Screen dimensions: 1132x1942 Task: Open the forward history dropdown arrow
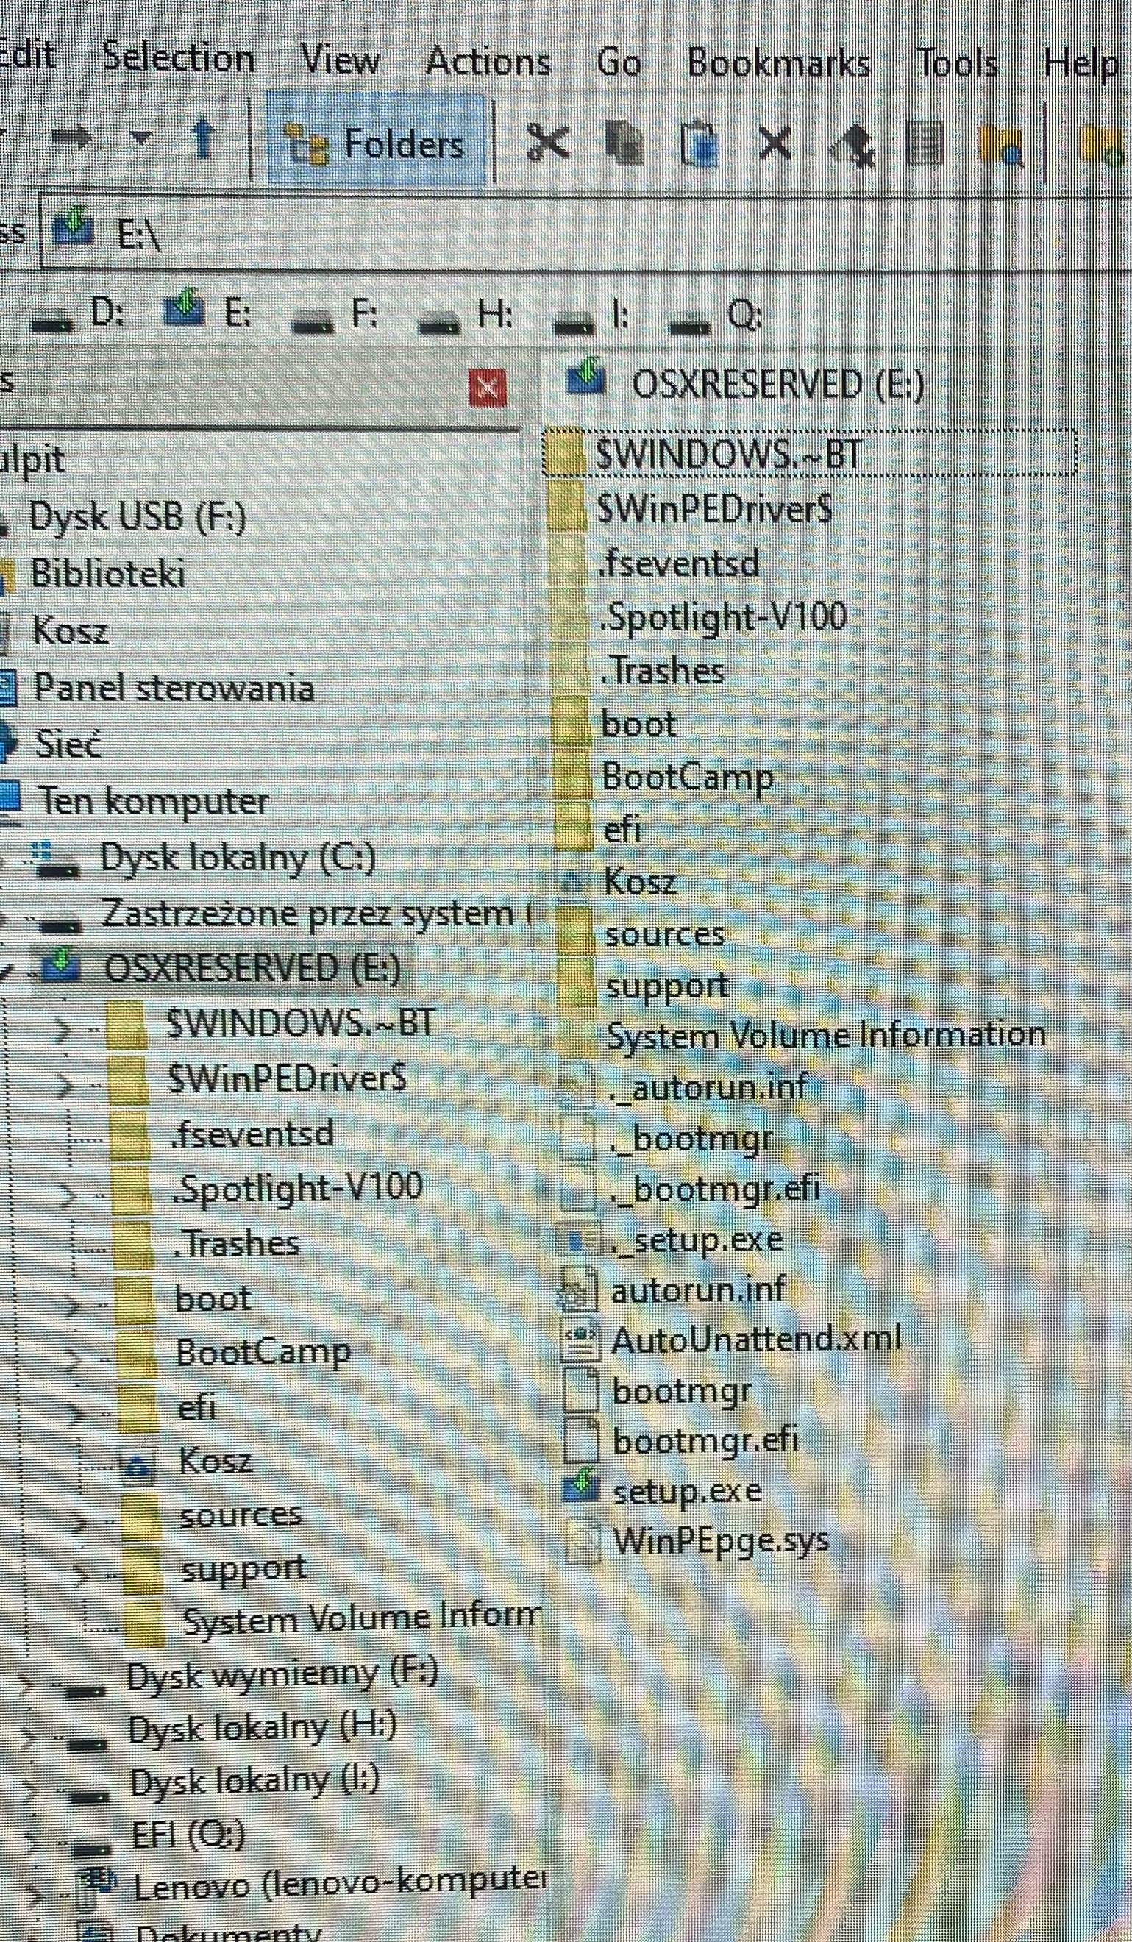140,138
